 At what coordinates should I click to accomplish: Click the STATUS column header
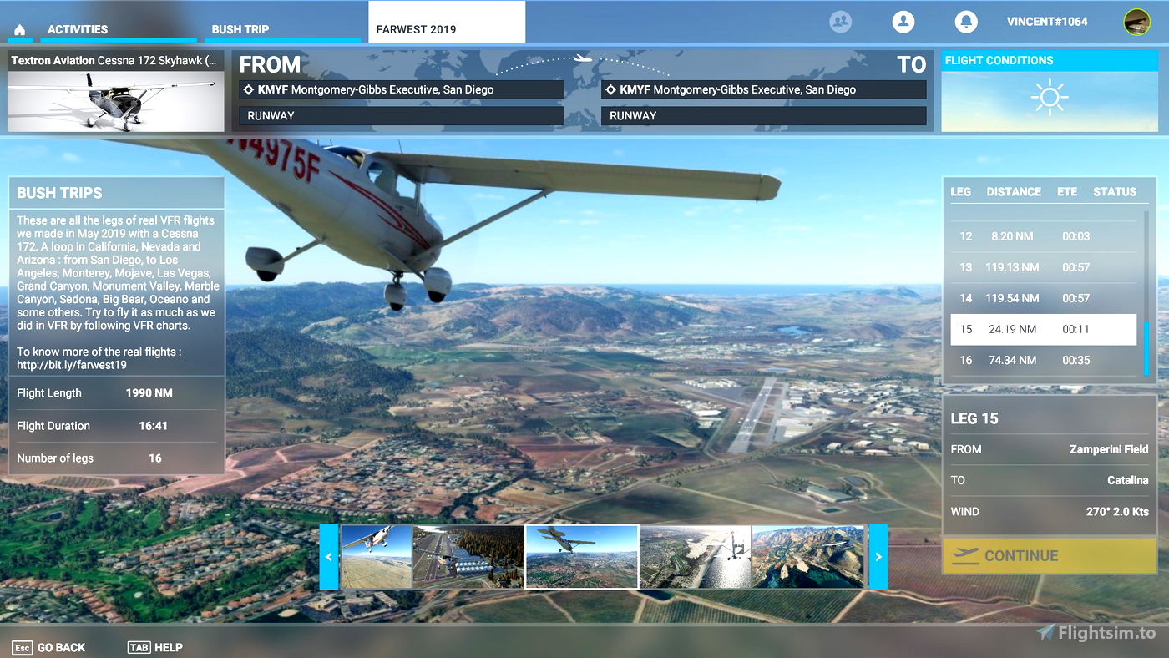coord(1115,191)
